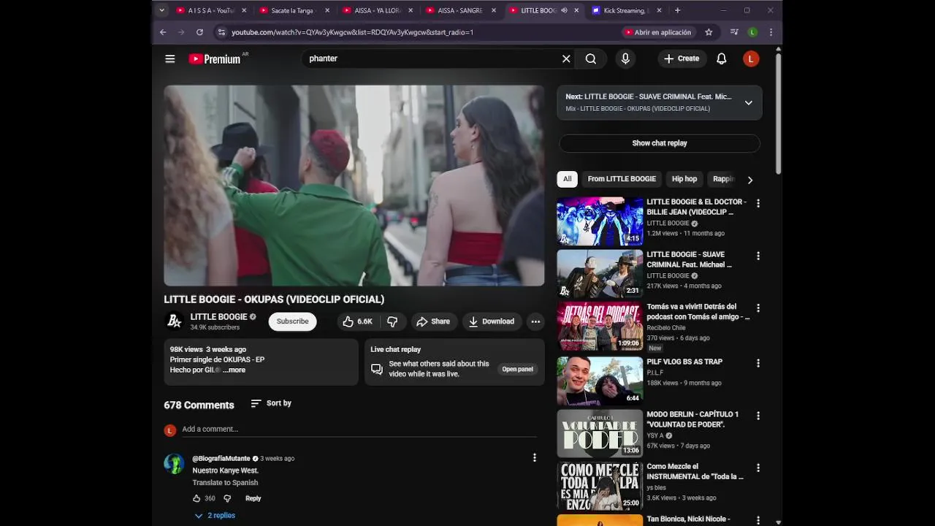Switch to AISSA - YA LLORA tab
Image resolution: width=935 pixels, height=526 pixels.
[378, 10]
